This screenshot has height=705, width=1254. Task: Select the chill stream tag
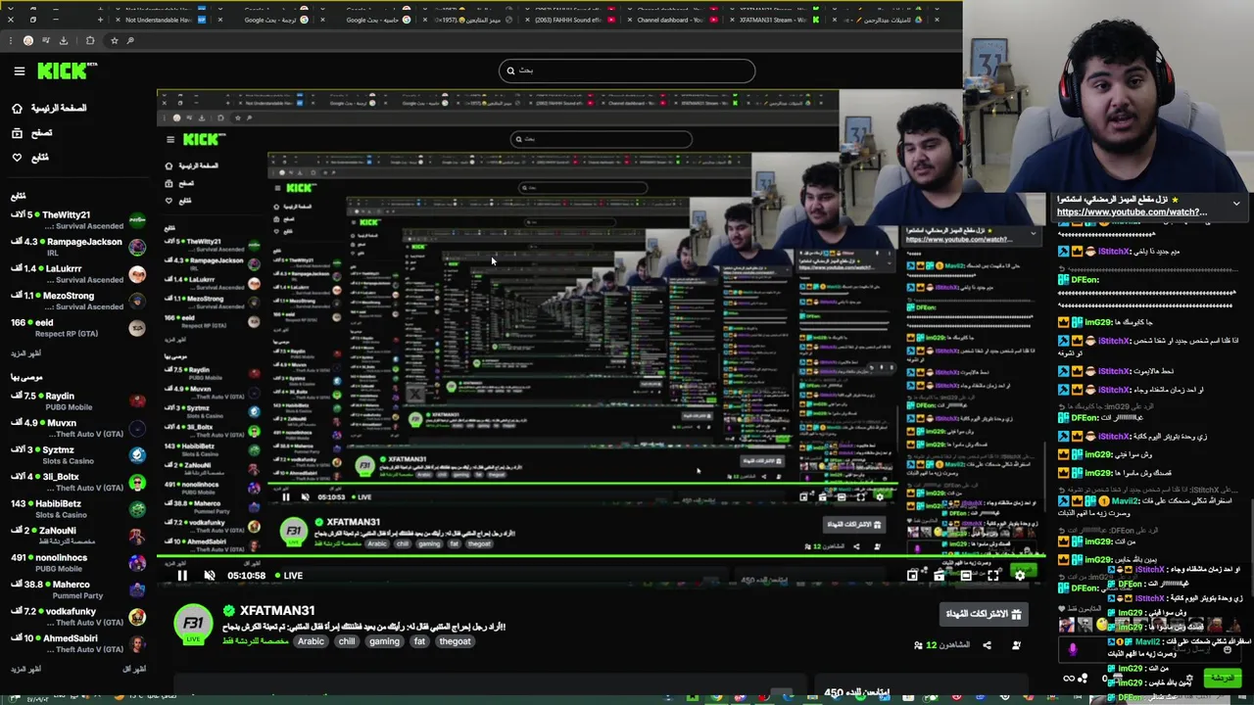coord(347,641)
